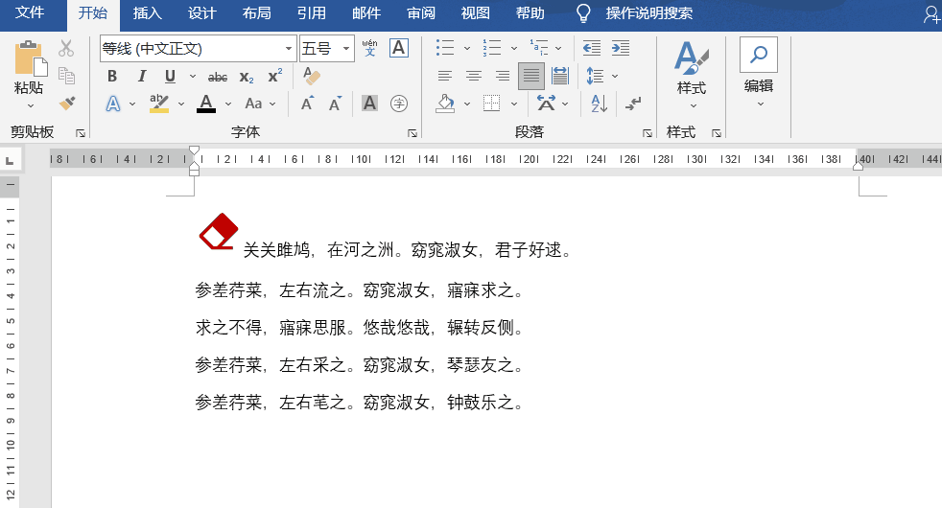Open the Phonetic Guide (wén) tool
The height and width of the screenshot is (508, 942).
coord(370,48)
